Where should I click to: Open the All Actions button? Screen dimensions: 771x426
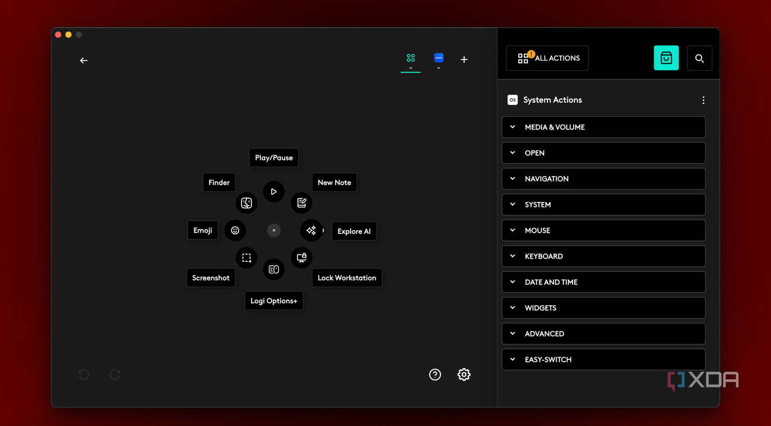547,58
